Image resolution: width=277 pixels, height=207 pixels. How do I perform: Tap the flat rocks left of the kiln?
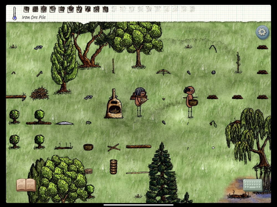click(x=88, y=97)
